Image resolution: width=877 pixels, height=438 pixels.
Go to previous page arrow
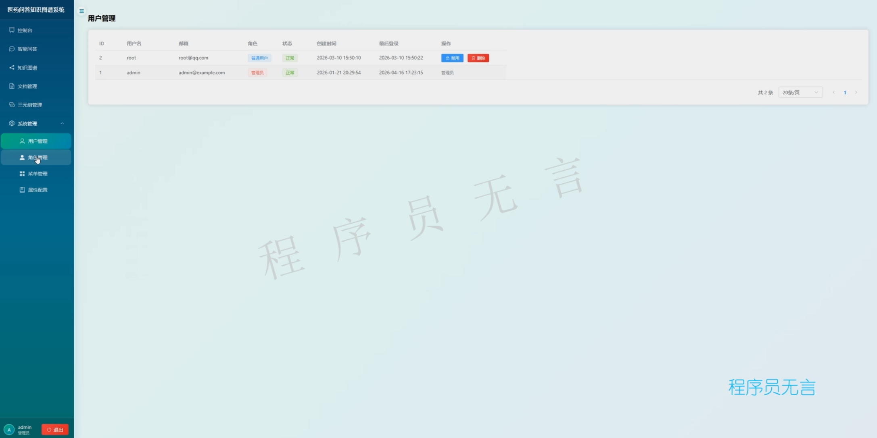click(834, 93)
